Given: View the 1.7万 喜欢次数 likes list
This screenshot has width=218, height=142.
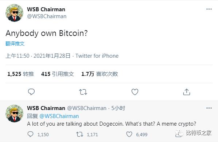Looking at the screenshot, I should (100, 74).
